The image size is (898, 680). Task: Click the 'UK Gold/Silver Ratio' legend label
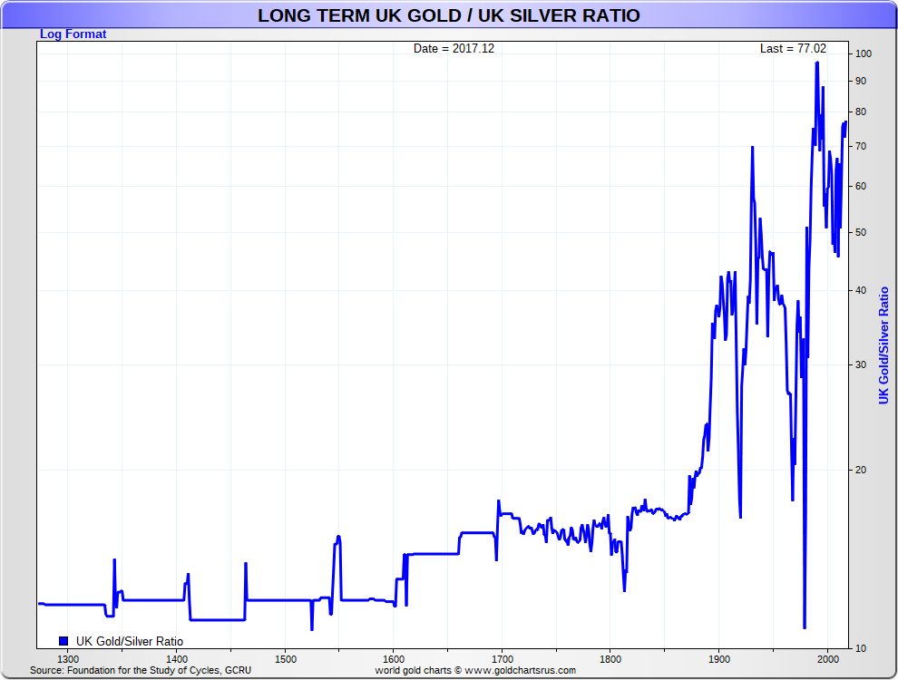[130, 642]
